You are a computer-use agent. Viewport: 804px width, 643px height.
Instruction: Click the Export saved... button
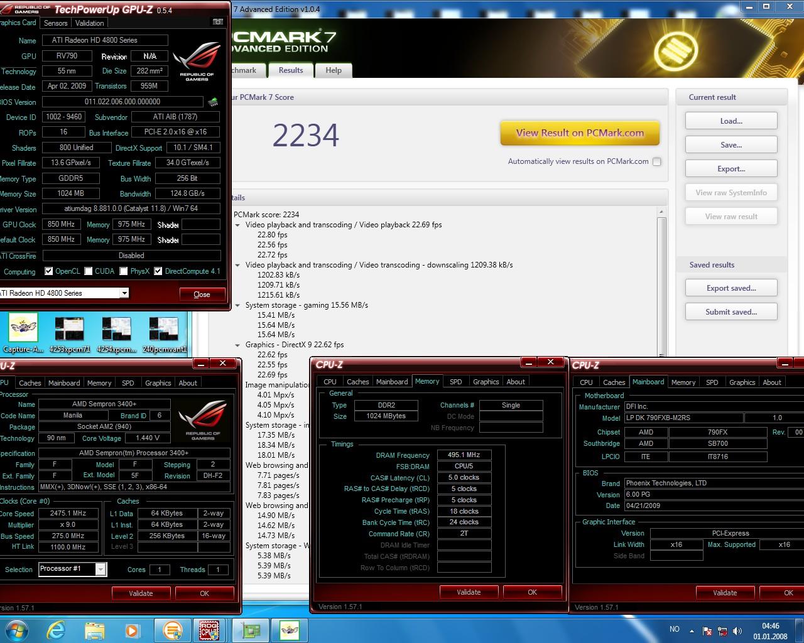pyautogui.click(x=731, y=288)
